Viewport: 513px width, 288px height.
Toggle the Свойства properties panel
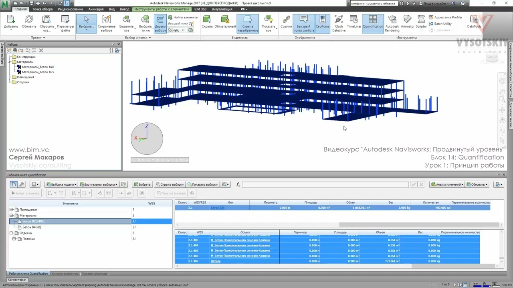pos(322,23)
